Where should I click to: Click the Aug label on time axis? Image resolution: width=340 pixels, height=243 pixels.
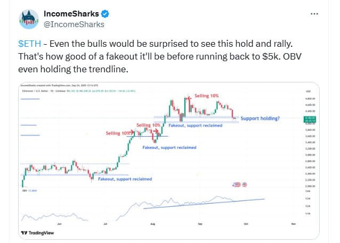[152, 224]
